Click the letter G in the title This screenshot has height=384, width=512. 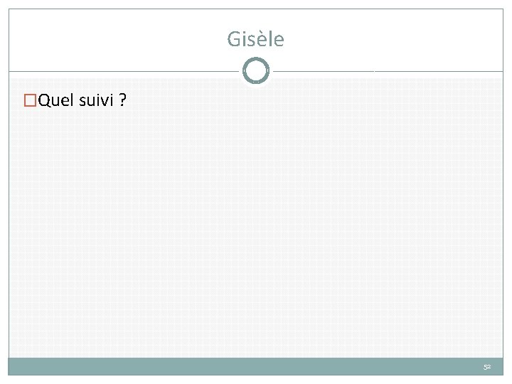click(234, 39)
